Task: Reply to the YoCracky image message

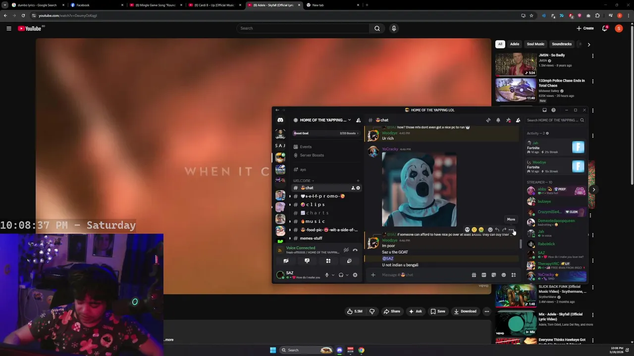Action: click(x=497, y=230)
